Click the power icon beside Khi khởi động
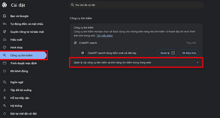The height and width of the screenshot is (118, 220). [4, 71]
